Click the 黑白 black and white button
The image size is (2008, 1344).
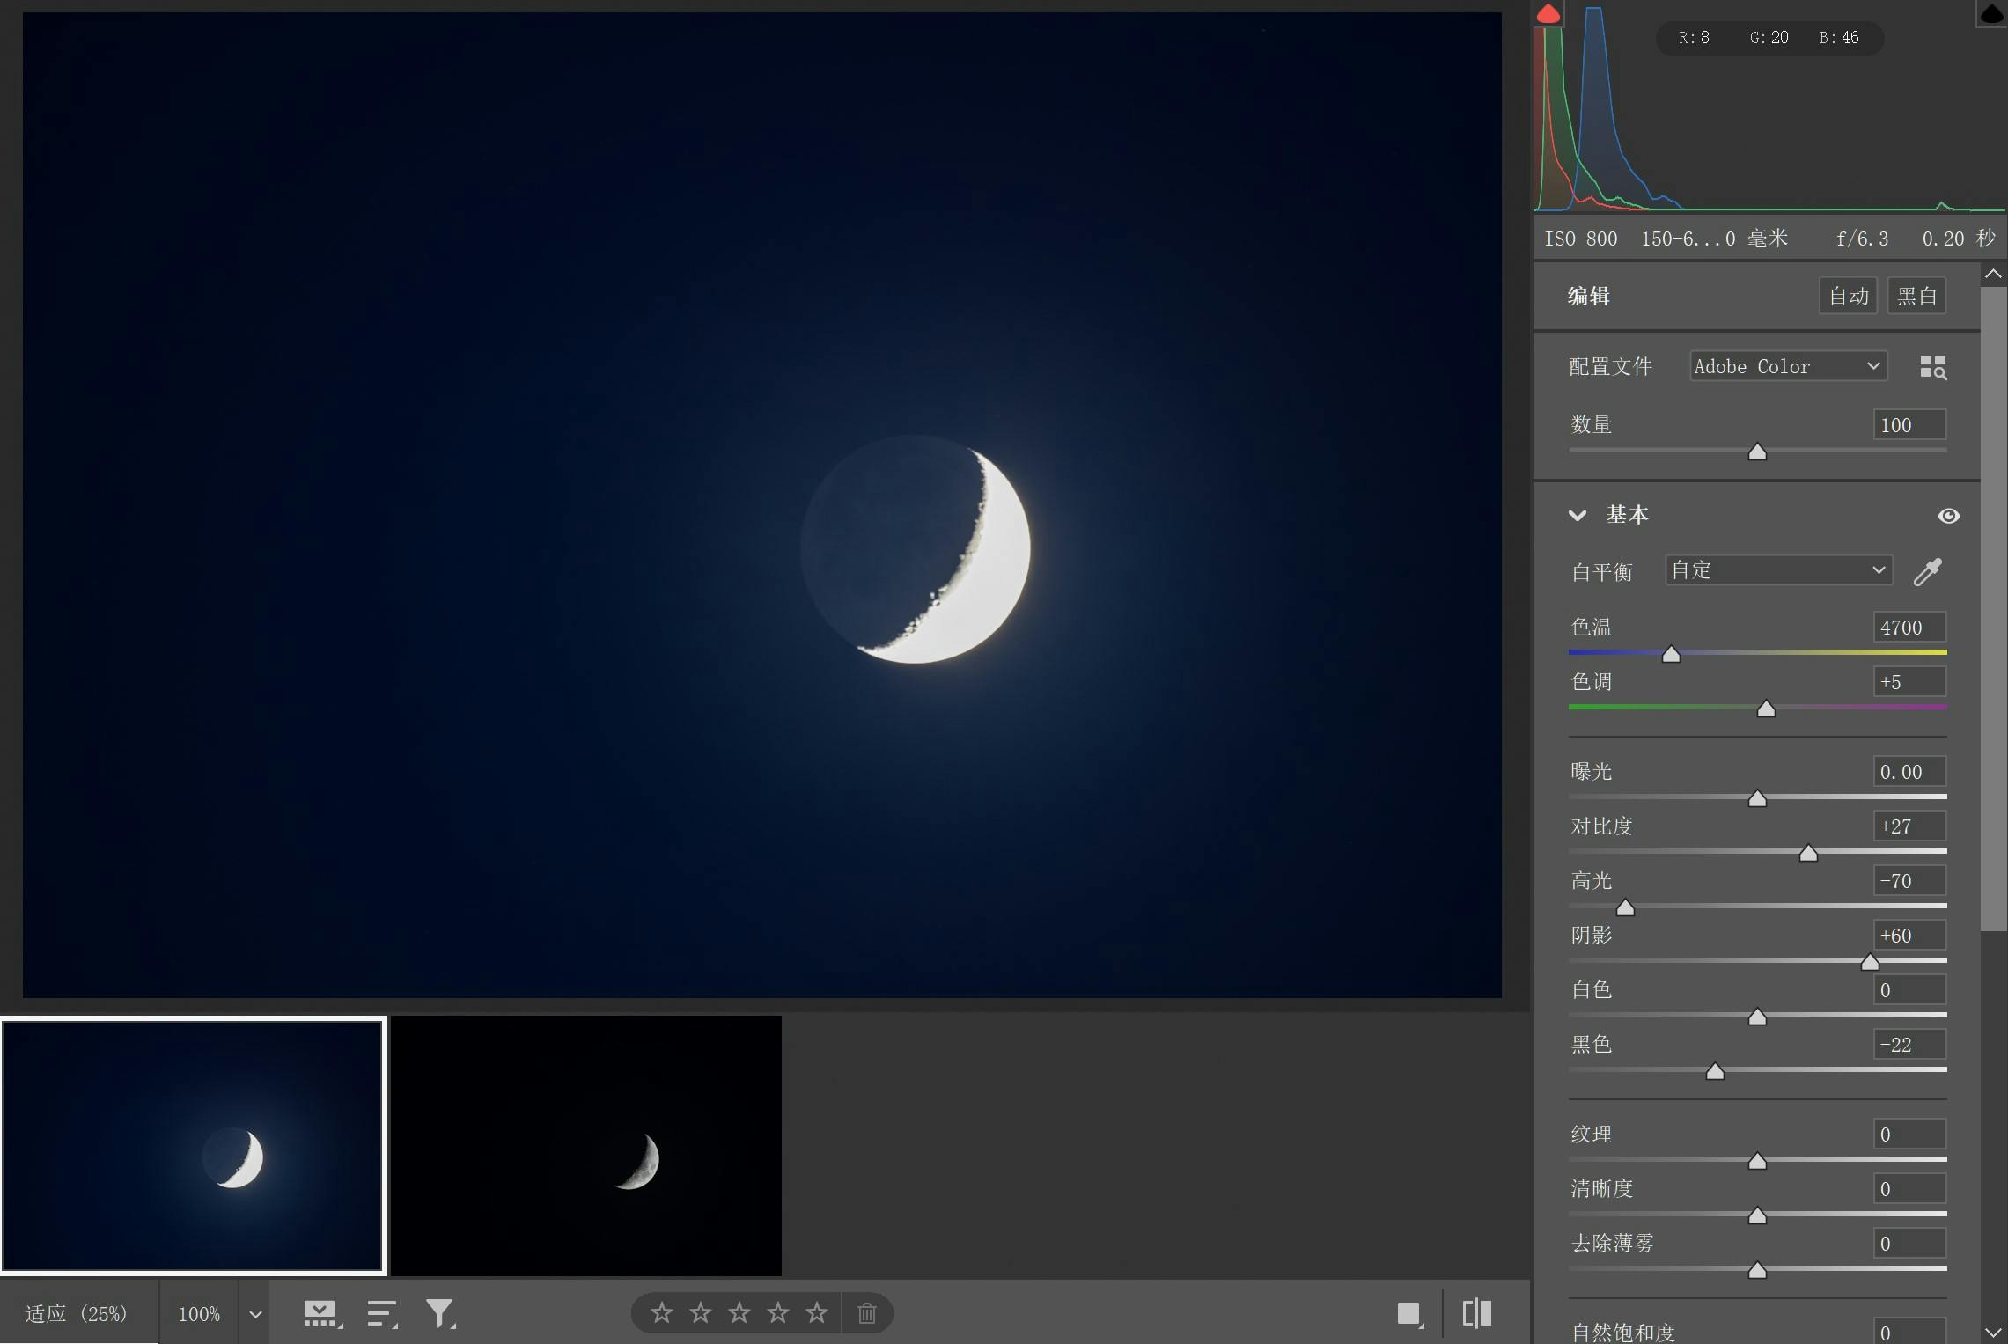click(1916, 296)
